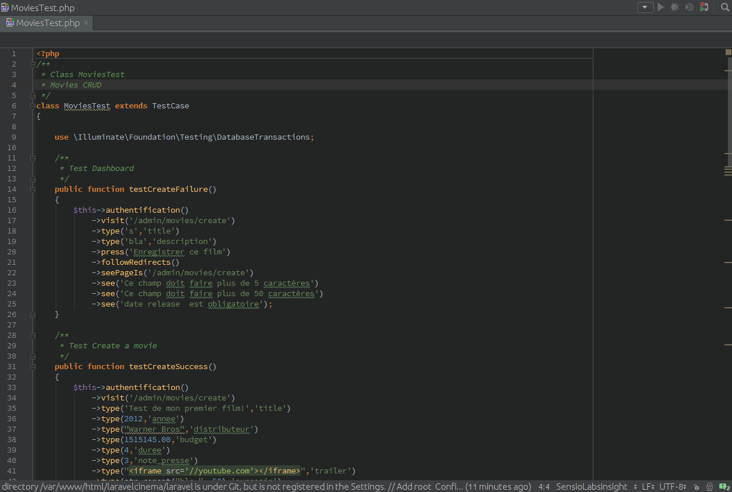Start debugging with the bug icon
Image resolution: width=732 pixels, height=492 pixels.
(x=675, y=7)
